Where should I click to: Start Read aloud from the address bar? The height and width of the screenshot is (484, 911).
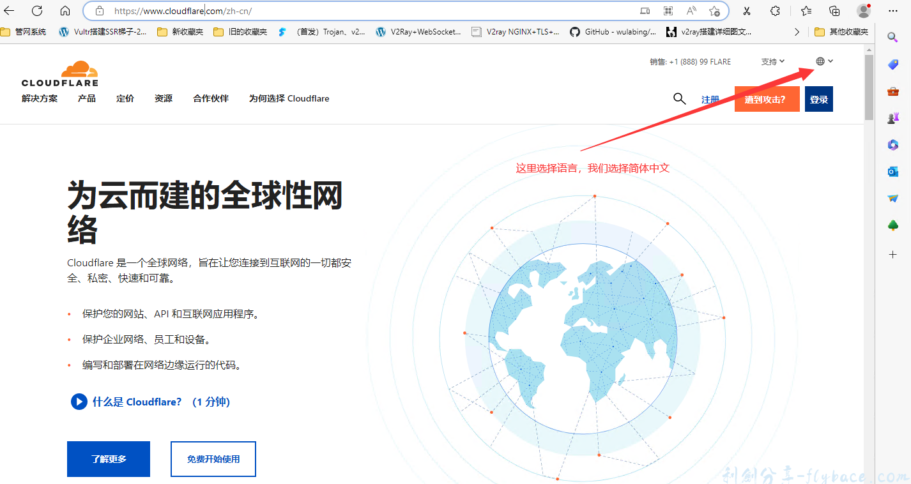tap(691, 11)
